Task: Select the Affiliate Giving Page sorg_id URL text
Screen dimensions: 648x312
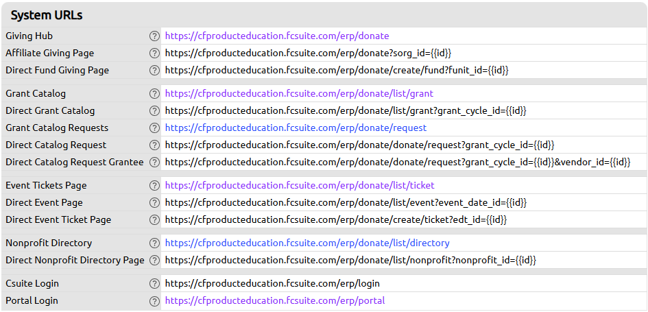Action: pos(308,53)
